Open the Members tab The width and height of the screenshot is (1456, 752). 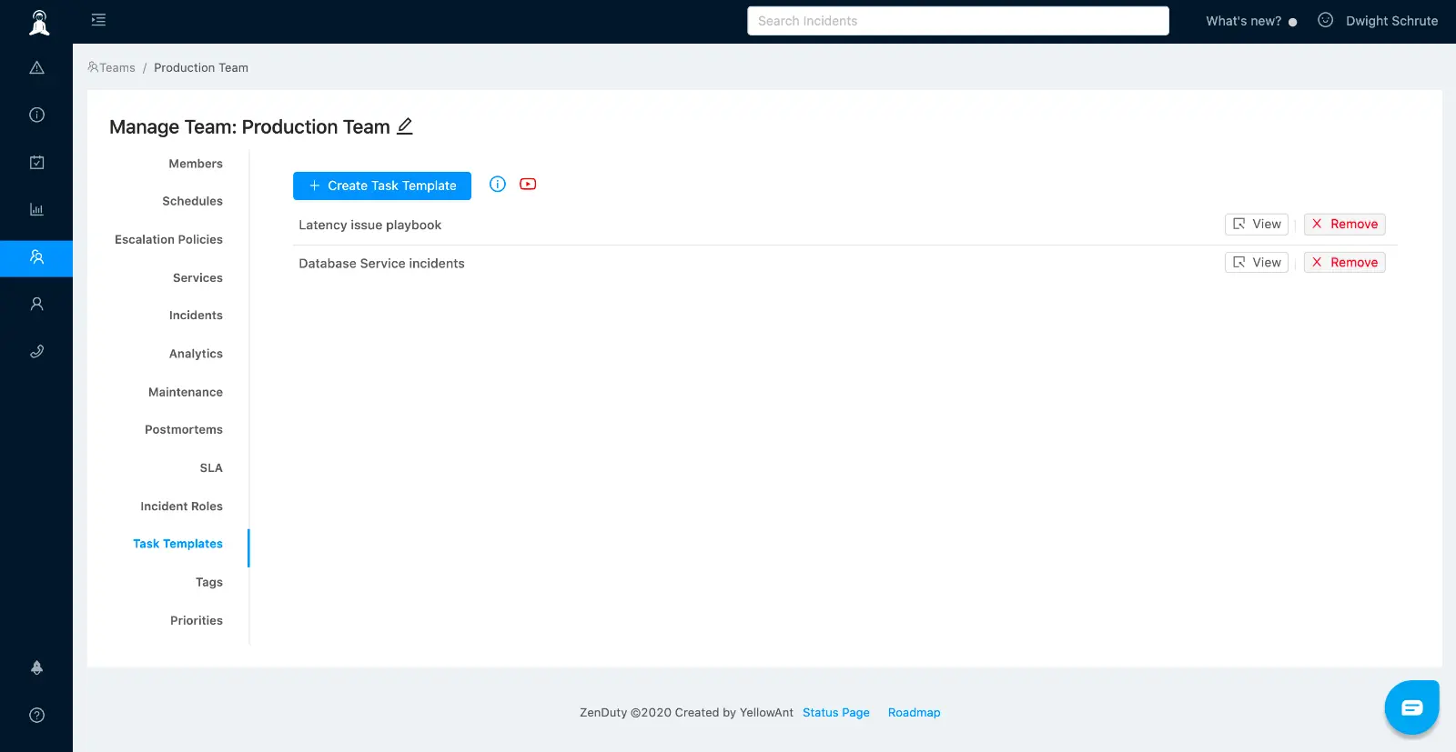click(x=196, y=164)
